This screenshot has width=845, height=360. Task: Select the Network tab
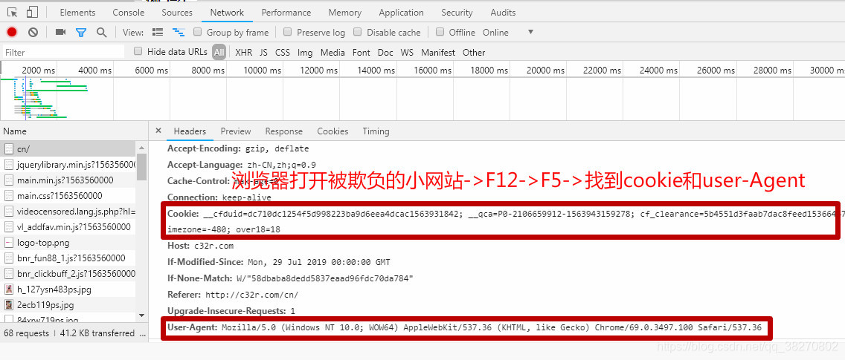click(x=227, y=13)
